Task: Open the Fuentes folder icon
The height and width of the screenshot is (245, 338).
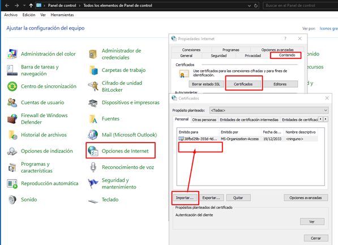Action: pyautogui.click(x=93, y=119)
